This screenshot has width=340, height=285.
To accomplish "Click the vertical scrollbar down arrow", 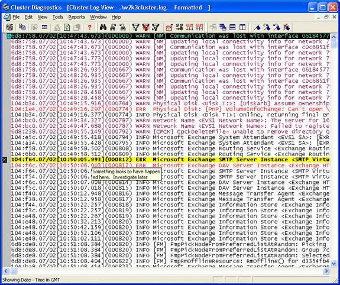I will [x=333, y=264].
